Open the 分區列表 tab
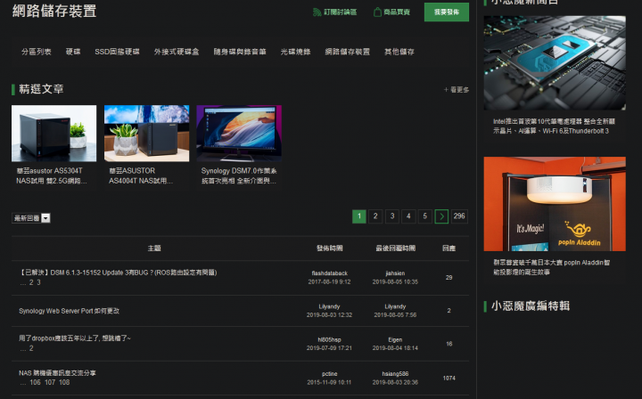 pos(36,52)
